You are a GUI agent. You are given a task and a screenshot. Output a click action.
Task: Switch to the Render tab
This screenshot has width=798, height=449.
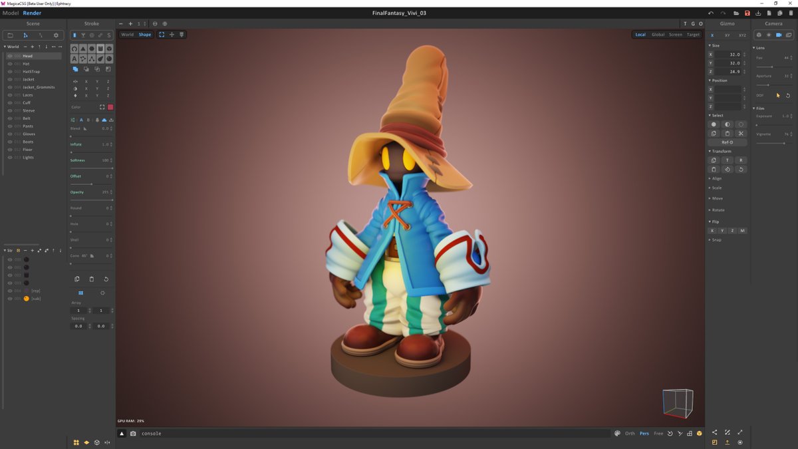(31, 13)
